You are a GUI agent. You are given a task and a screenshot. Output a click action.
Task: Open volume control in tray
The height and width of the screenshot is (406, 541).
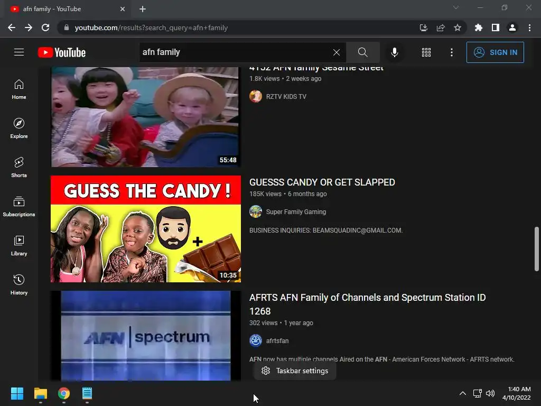tap(490, 393)
